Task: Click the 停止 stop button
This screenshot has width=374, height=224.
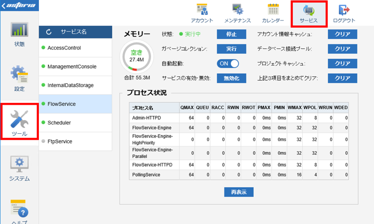Action: [231, 34]
